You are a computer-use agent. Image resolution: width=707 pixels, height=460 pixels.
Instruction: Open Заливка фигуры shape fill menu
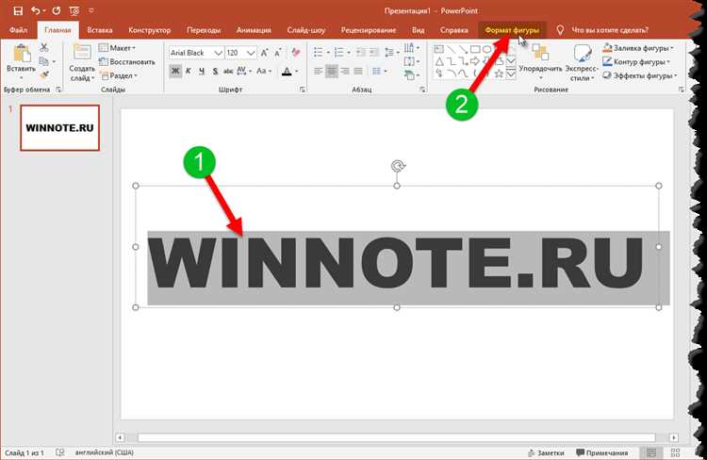(637, 48)
